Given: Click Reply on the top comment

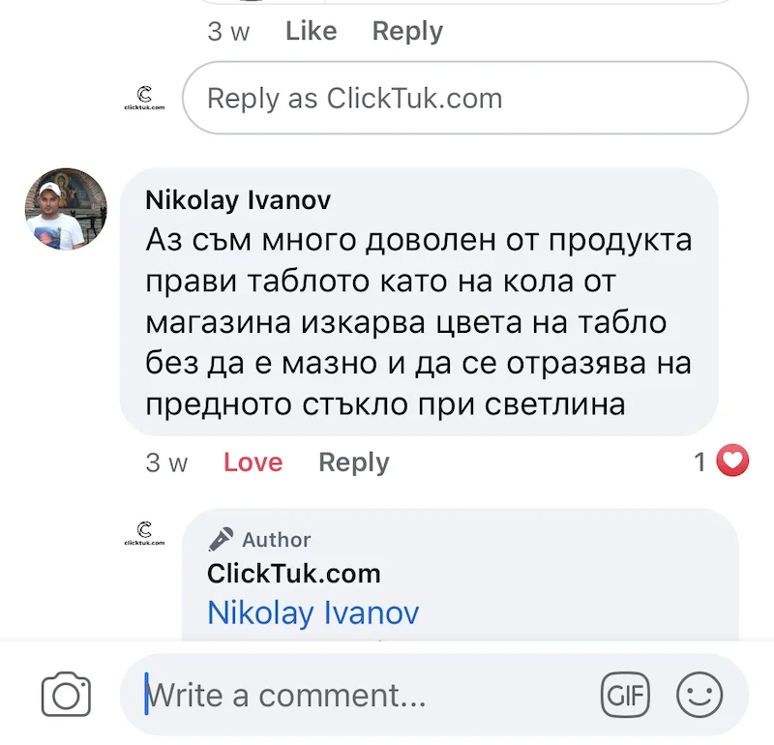Looking at the screenshot, I should pos(407,31).
